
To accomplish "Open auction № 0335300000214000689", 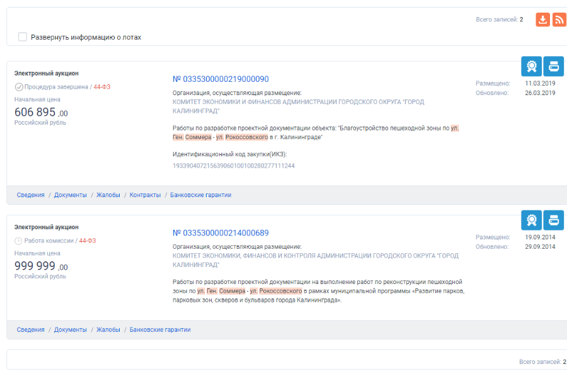I will click(220, 233).
